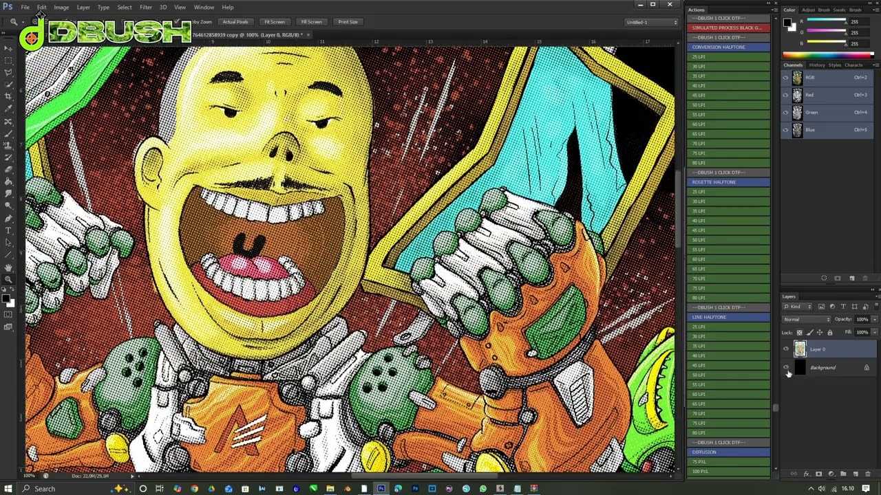881x495 pixels.
Task: Click the color spectrum ramp bar
Action: 829,54
